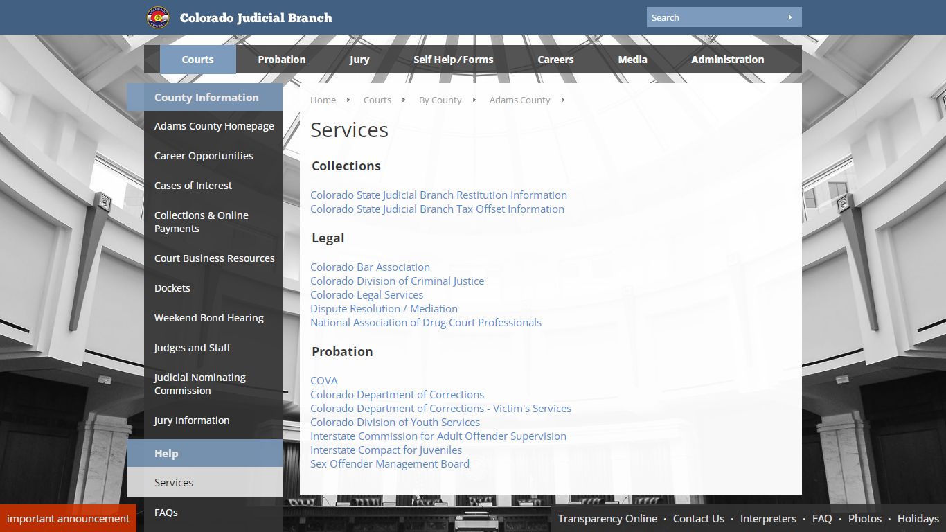Open Sex Offender Management Board link
The width and height of the screenshot is (946, 532).
click(390, 464)
